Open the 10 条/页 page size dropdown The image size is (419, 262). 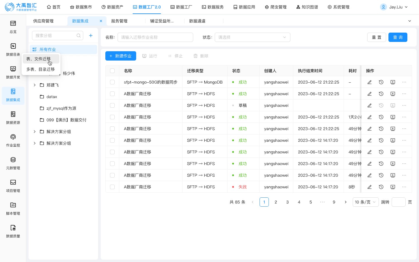pos(365,202)
